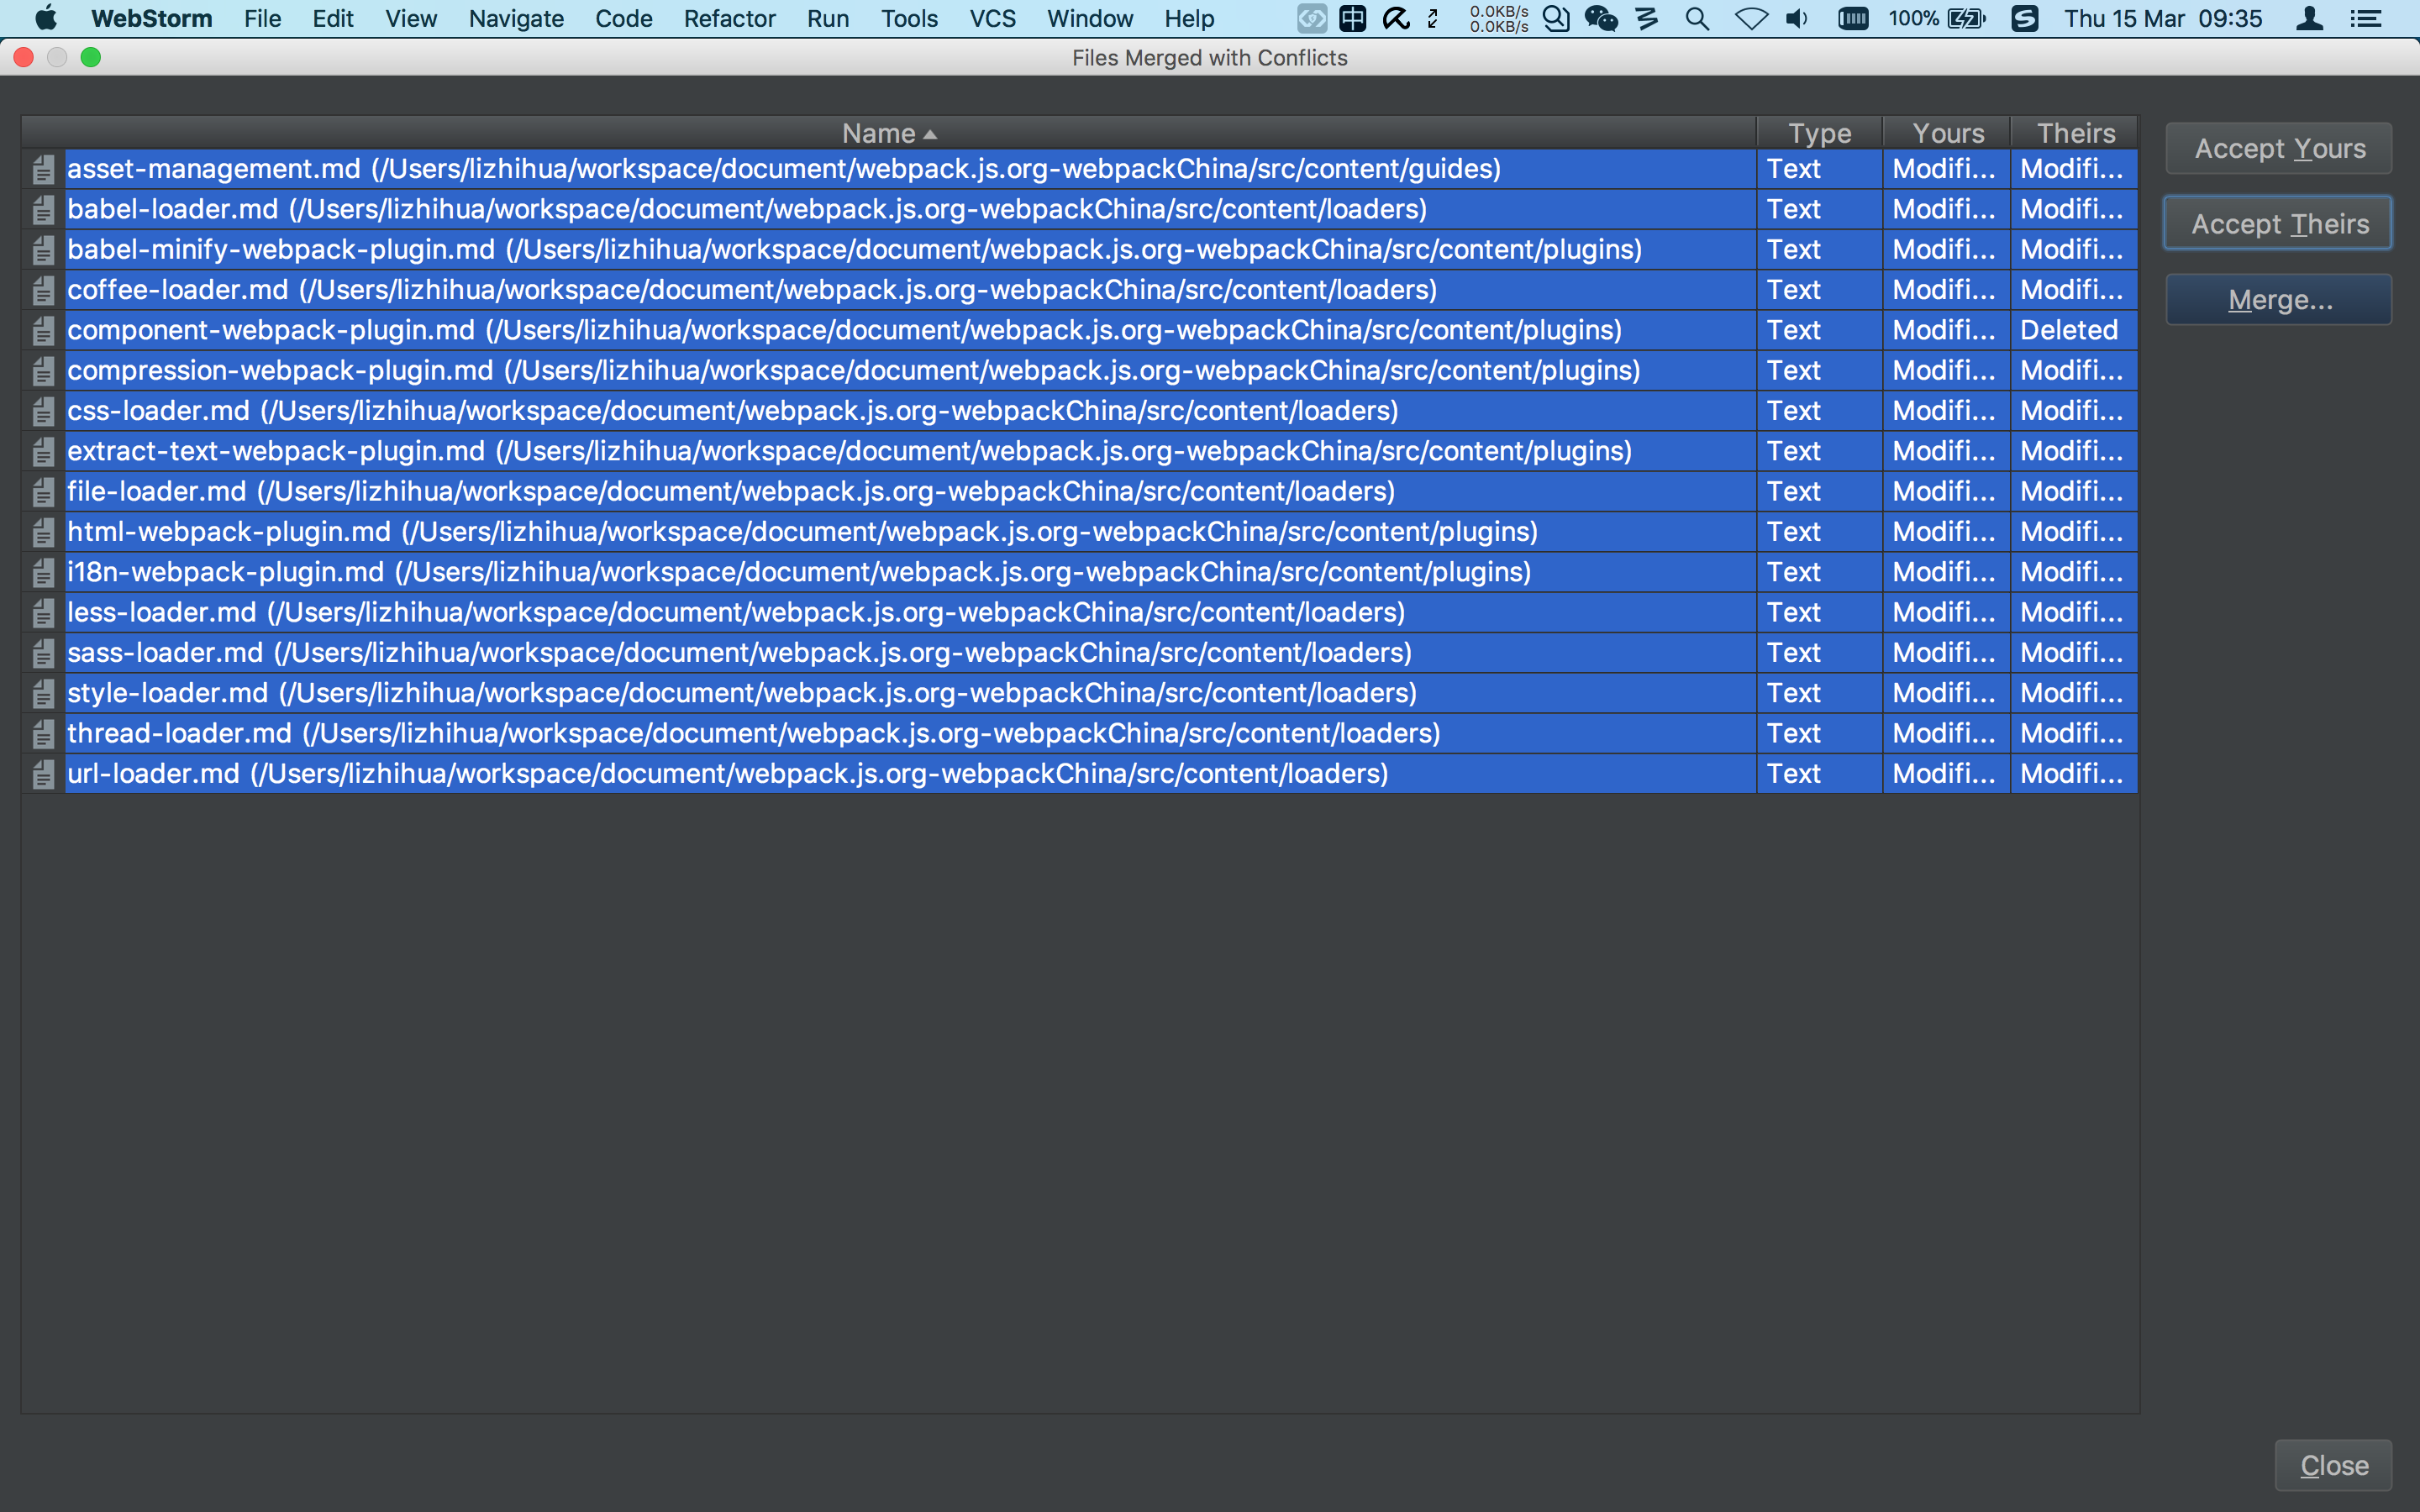Image resolution: width=2420 pixels, height=1512 pixels.
Task: Close the conflicts dialog
Action: point(2333,1465)
